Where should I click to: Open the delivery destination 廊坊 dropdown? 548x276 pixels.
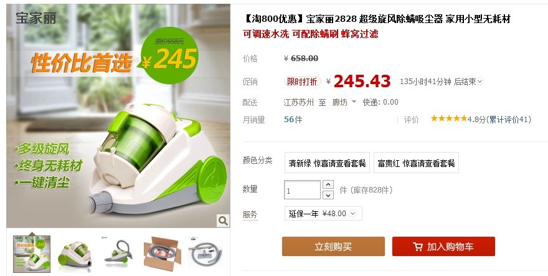[344, 102]
